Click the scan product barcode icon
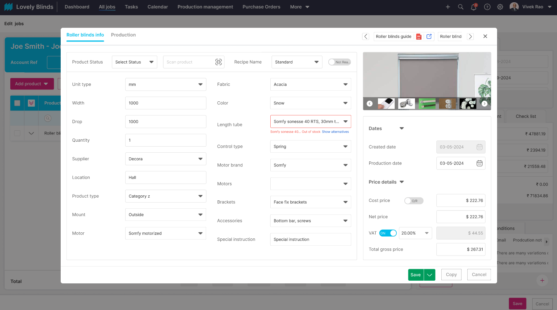 [218, 62]
